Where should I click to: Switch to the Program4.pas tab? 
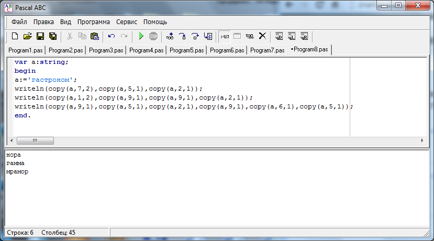[147, 50]
